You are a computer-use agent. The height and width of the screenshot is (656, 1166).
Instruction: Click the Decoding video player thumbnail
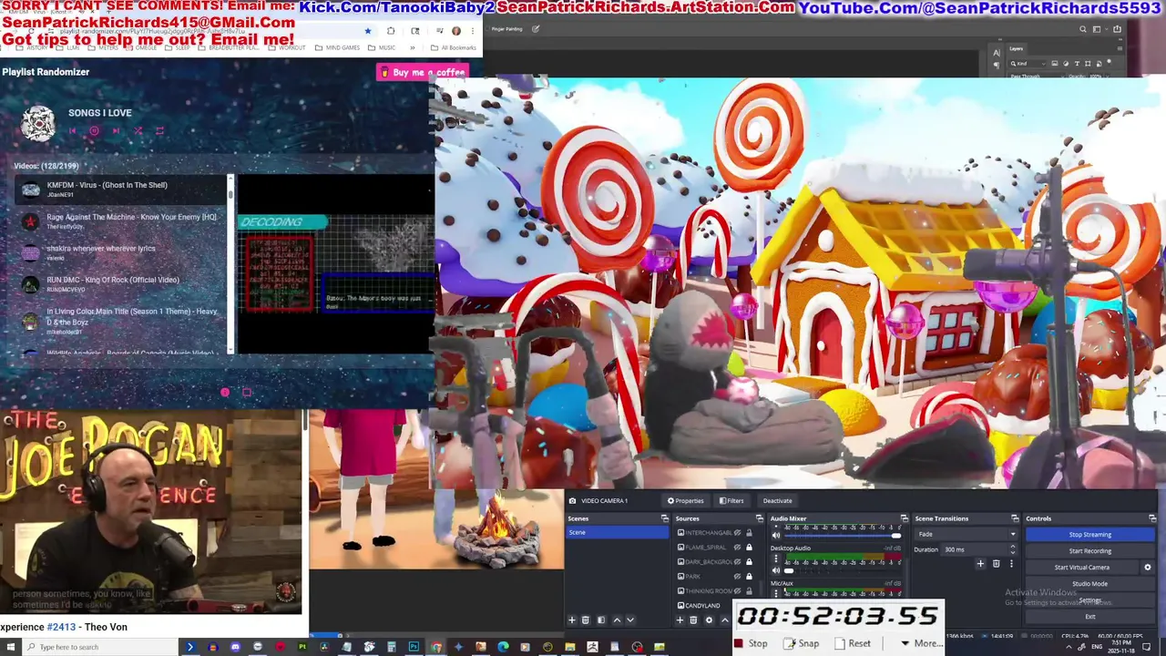click(x=335, y=264)
